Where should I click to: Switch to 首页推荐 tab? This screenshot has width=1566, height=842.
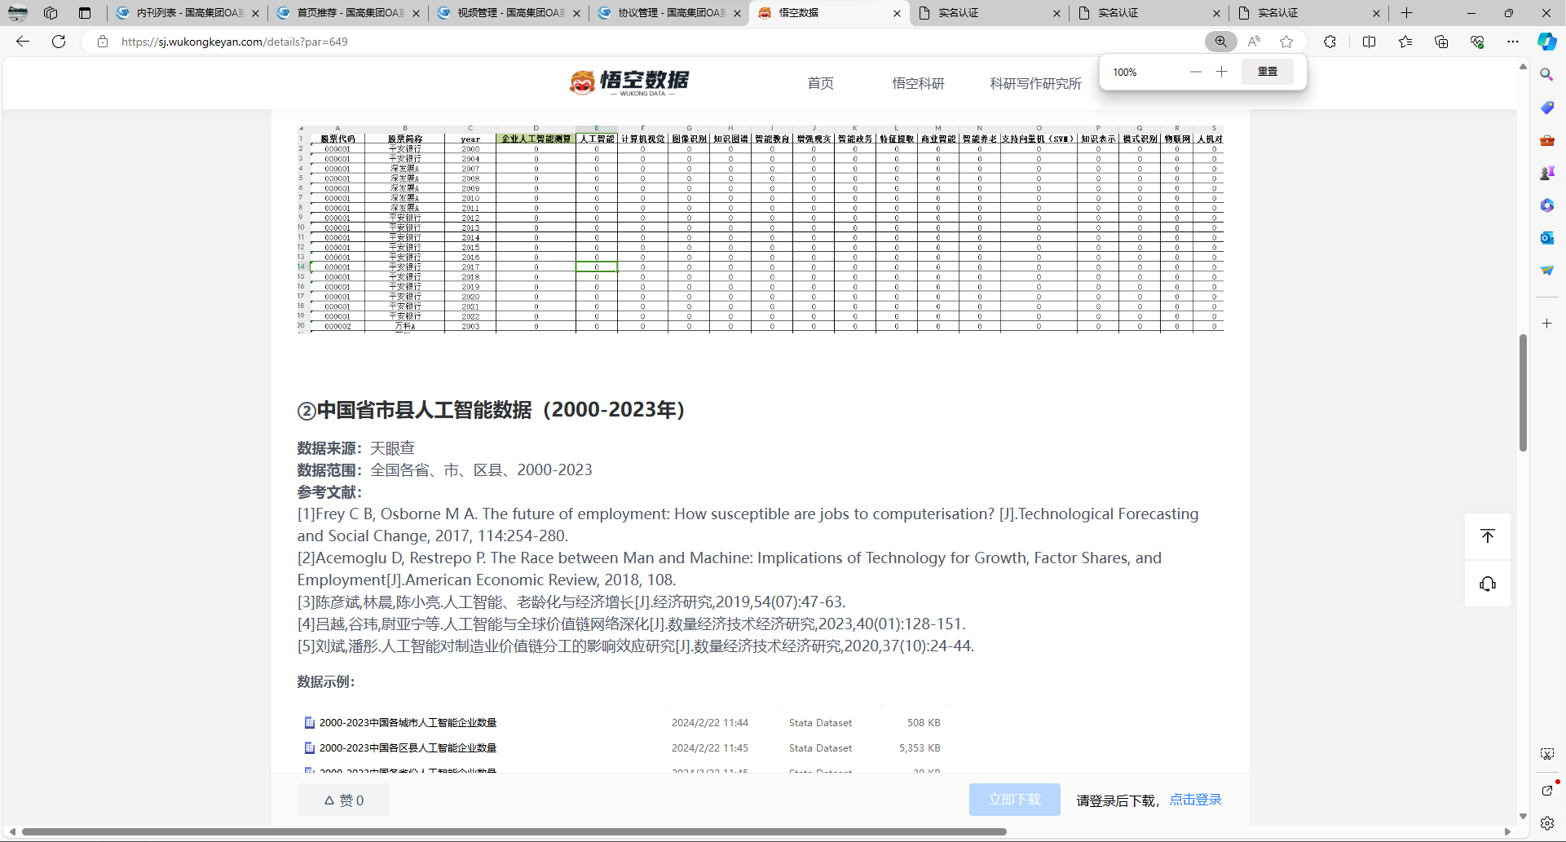tap(348, 13)
